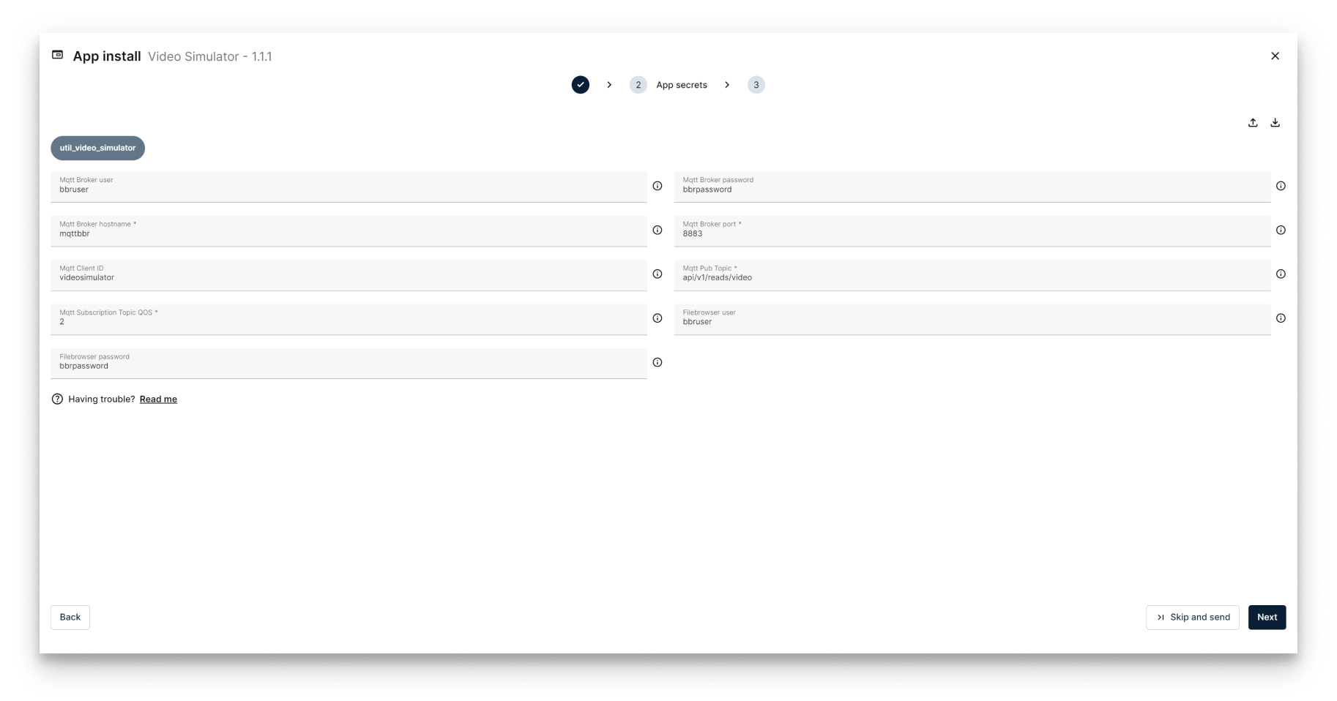Close the App install dialog
The image size is (1337, 701).
(1275, 56)
